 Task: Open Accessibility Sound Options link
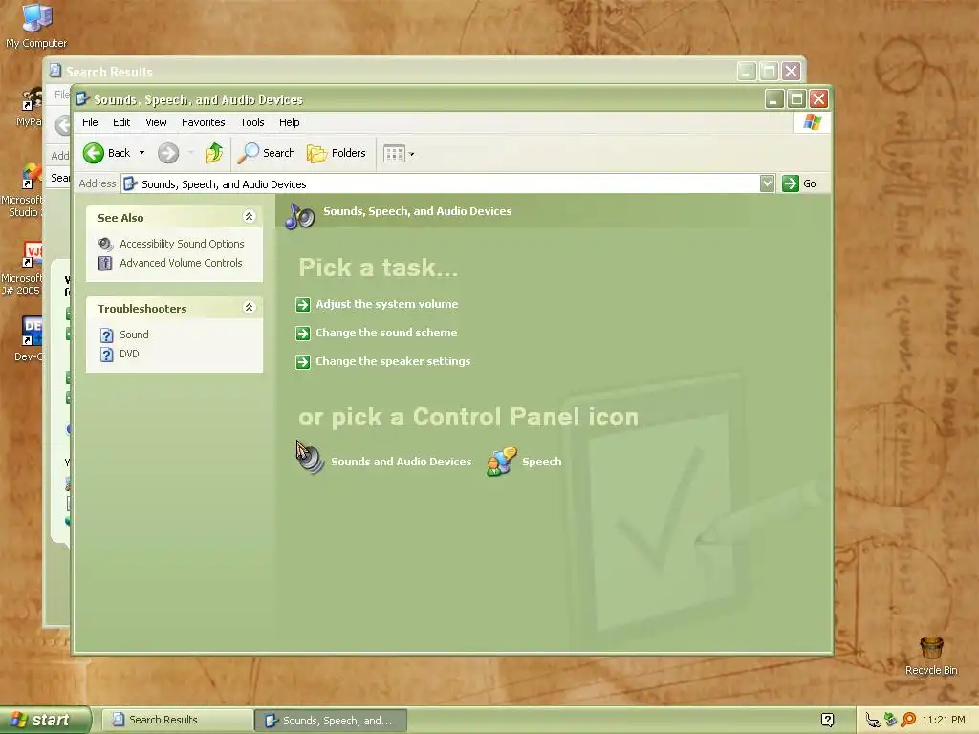click(x=182, y=244)
